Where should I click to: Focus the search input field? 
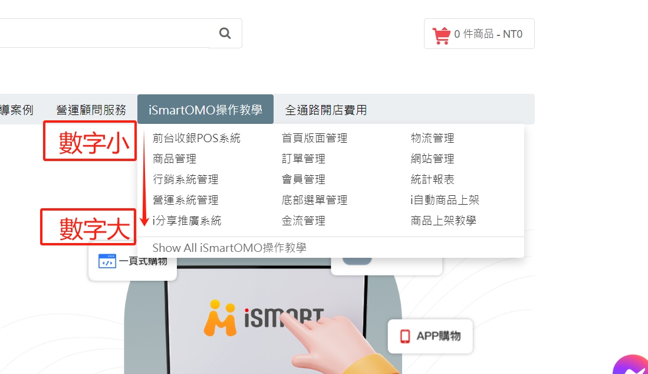click(103, 33)
